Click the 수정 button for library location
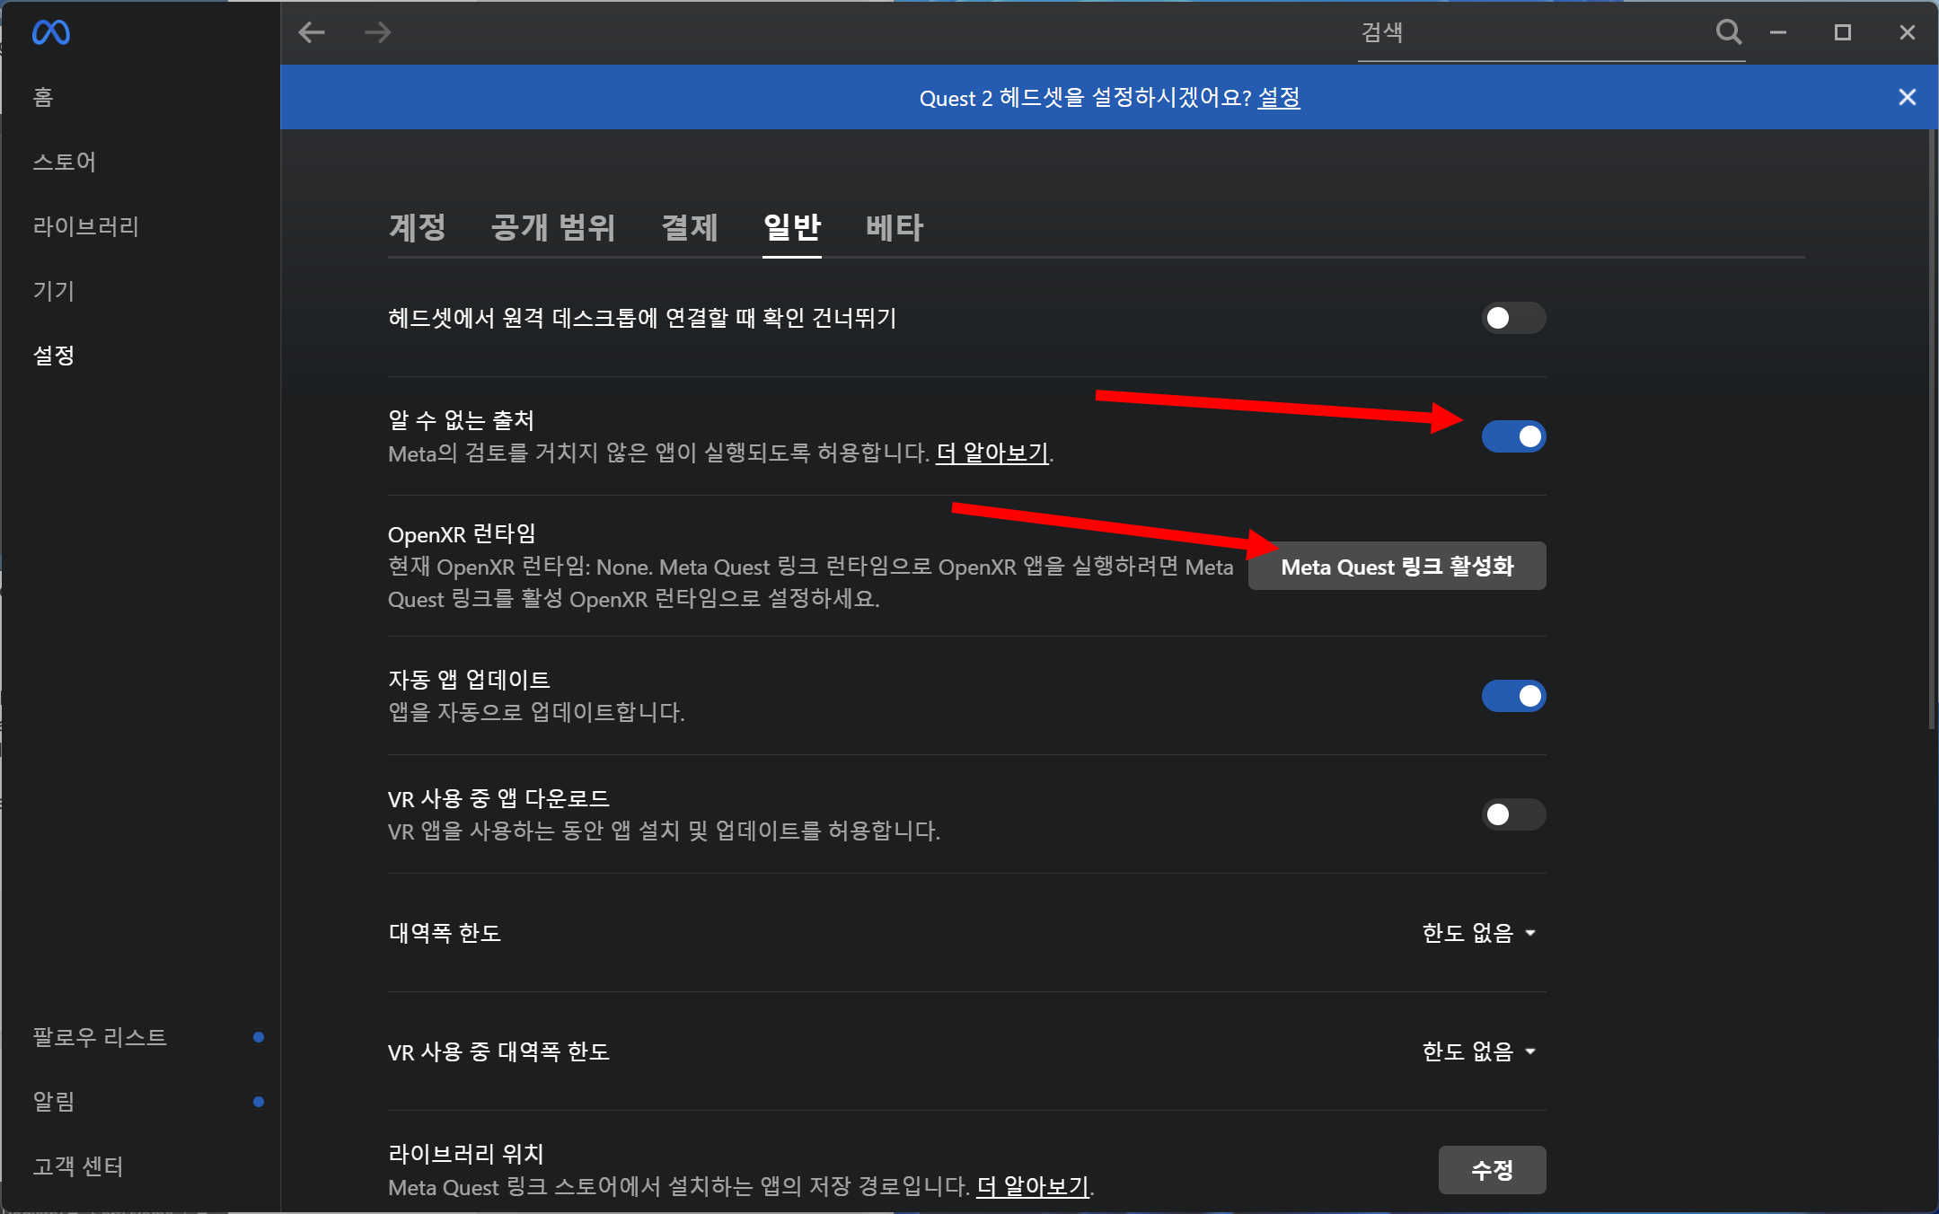Image resolution: width=1939 pixels, height=1214 pixels. coord(1492,1170)
